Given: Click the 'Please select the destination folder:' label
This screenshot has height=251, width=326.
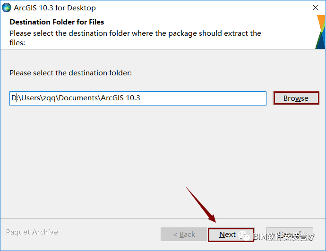Looking at the screenshot, I should pyautogui.click(x=71, y=73).
